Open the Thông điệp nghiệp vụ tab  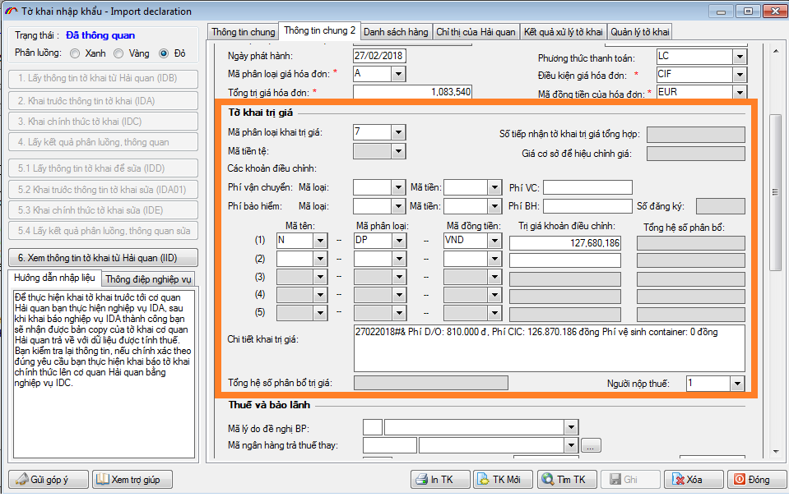149,278
